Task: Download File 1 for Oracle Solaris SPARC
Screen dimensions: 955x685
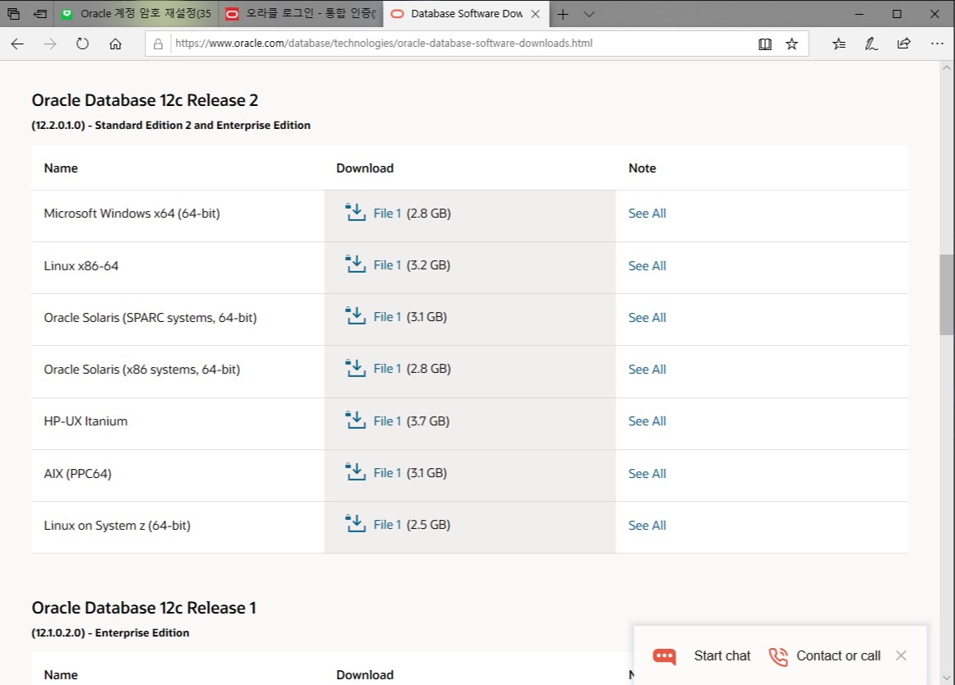Action: click(x=387, y=316)
